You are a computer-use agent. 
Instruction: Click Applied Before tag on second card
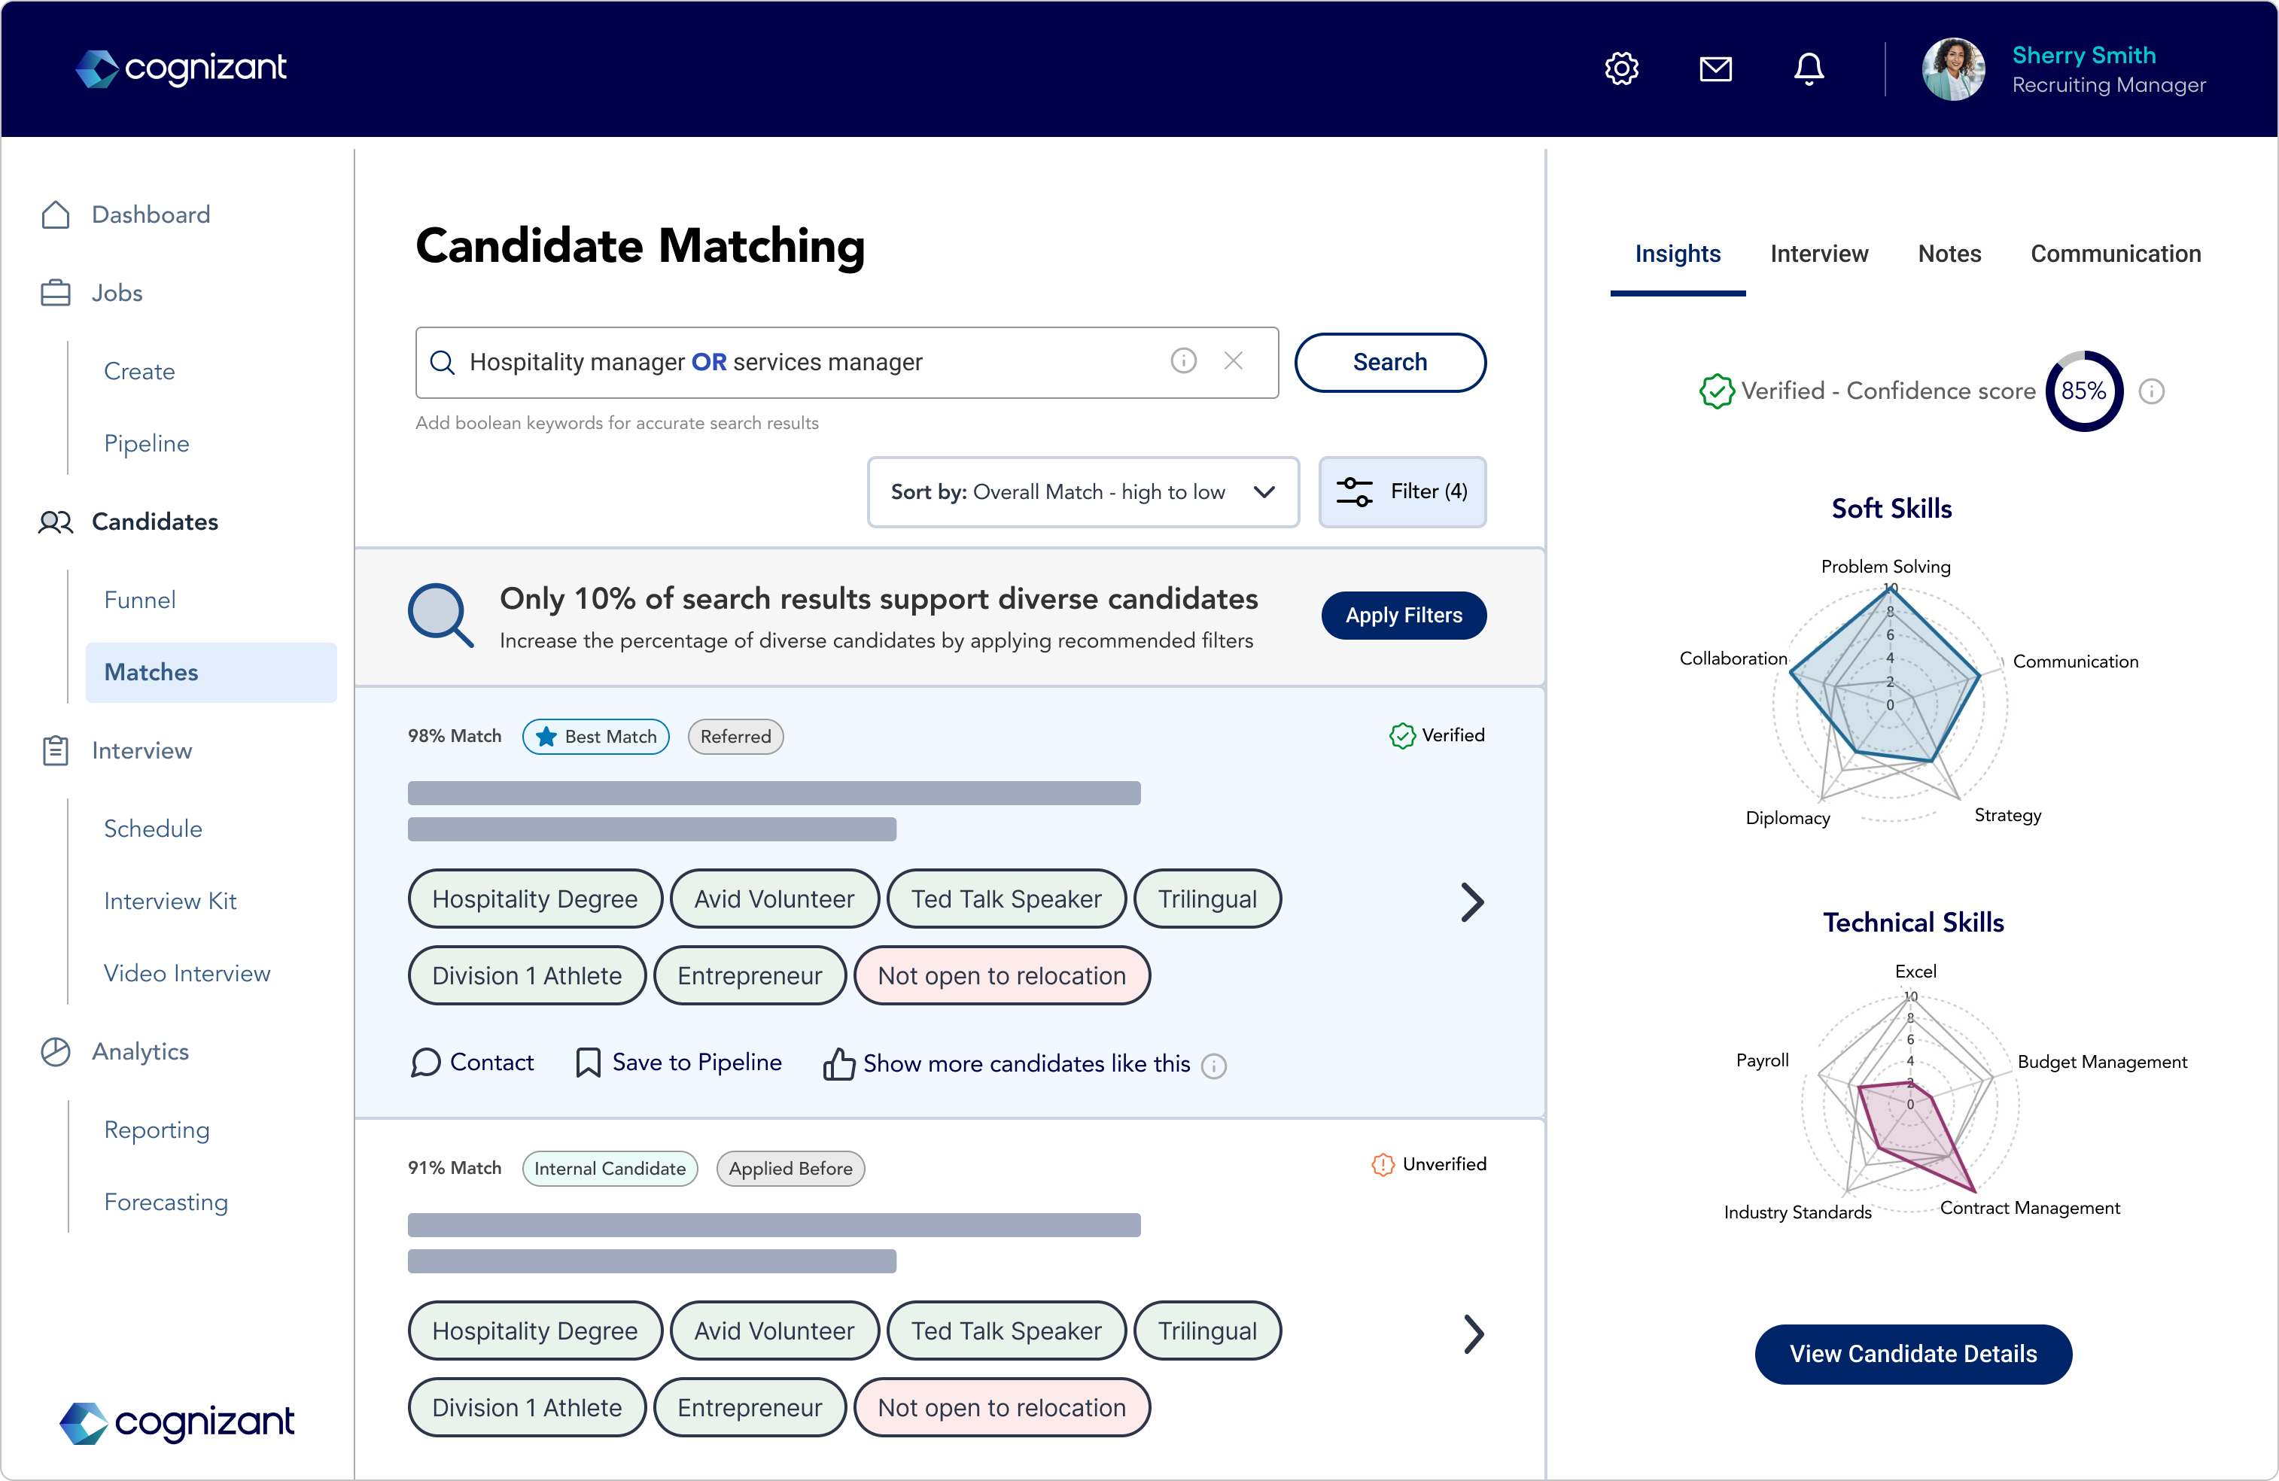790,1168
